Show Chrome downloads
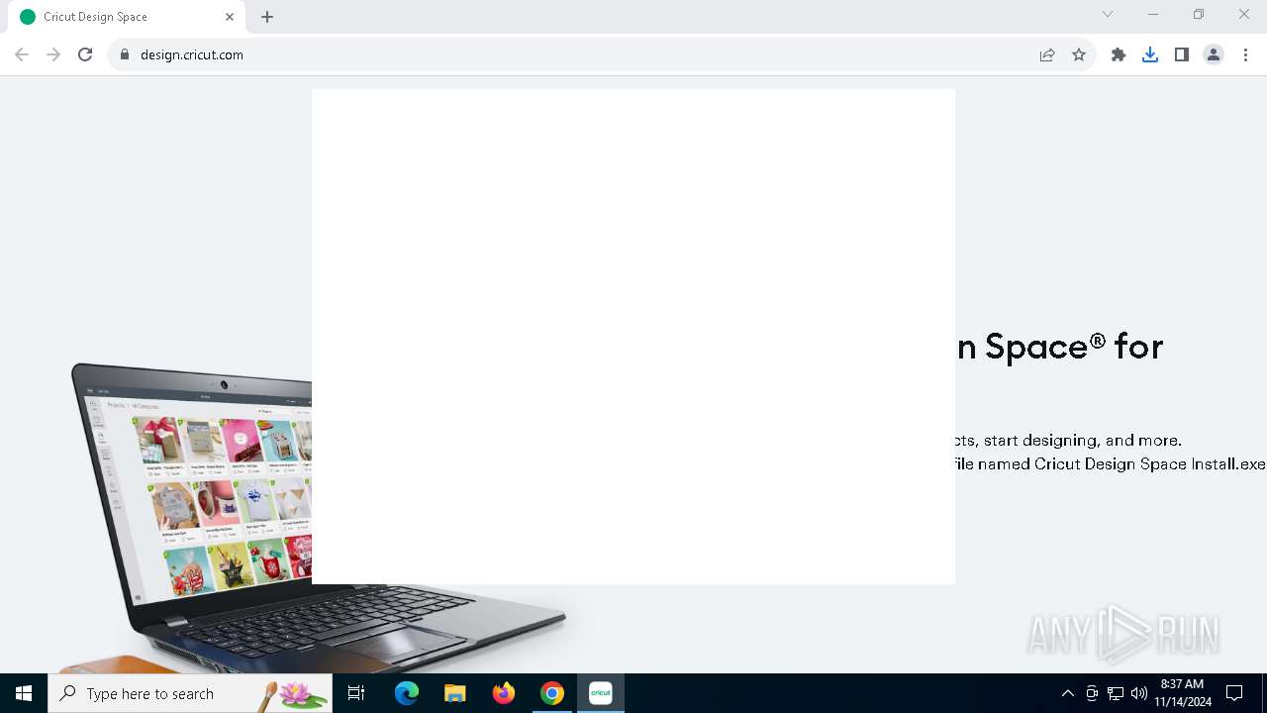The image size is (1267, 713). pyautogui.click(x=1150, y=54)
